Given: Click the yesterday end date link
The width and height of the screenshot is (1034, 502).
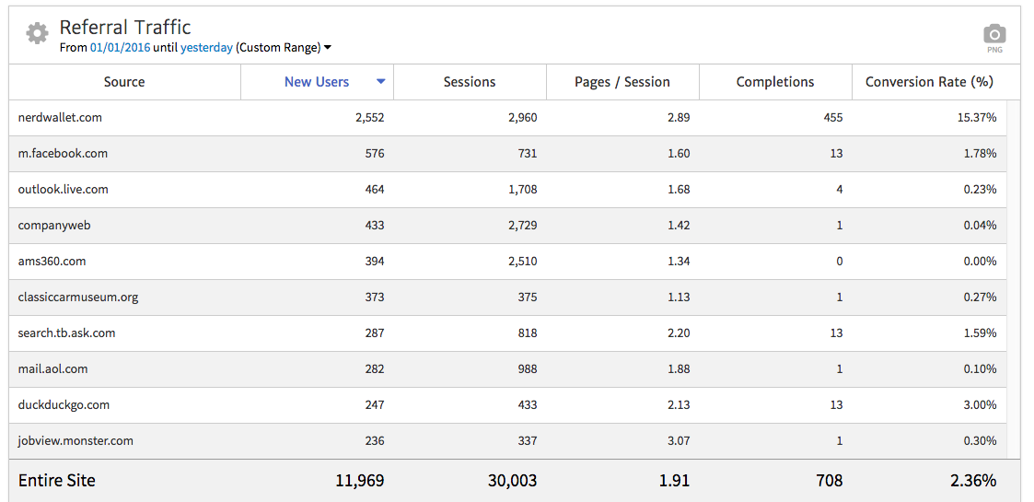Looking at the screenshot, I should (x=206, y=48).
